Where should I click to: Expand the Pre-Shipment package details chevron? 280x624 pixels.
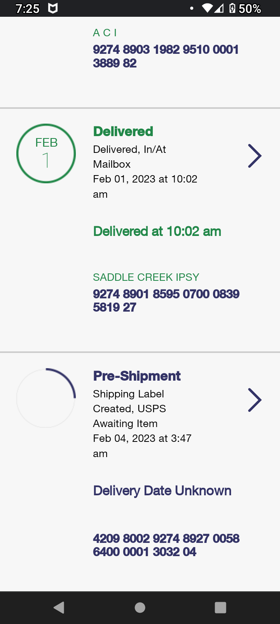255,400
